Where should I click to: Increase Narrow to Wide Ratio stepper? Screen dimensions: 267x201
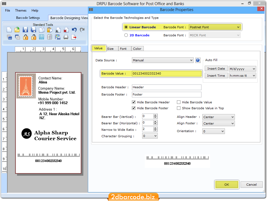click(155, 128)
